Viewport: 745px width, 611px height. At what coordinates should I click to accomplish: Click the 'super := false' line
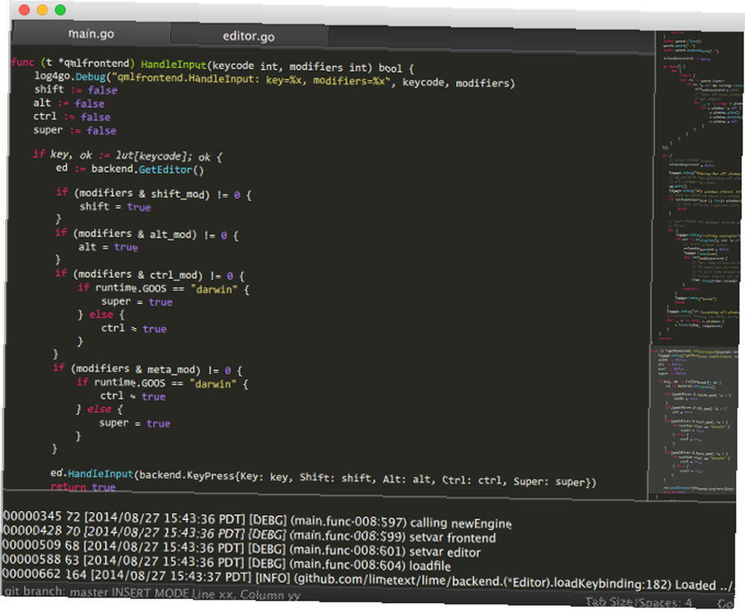[74, 130]
